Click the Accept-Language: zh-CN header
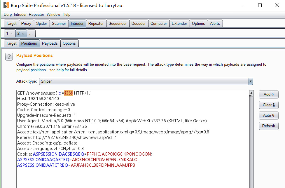This screenshot has width=285, height=188. pos(50,149)
